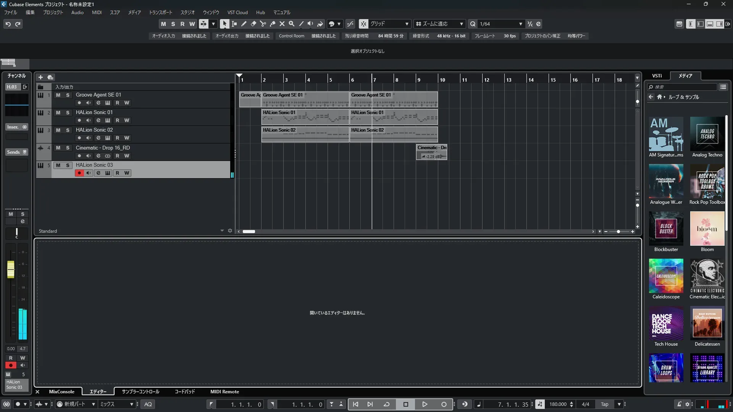Click the Tap tempo button

604,404
